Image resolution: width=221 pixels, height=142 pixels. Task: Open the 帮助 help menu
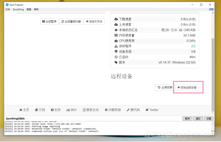point(36,10)
